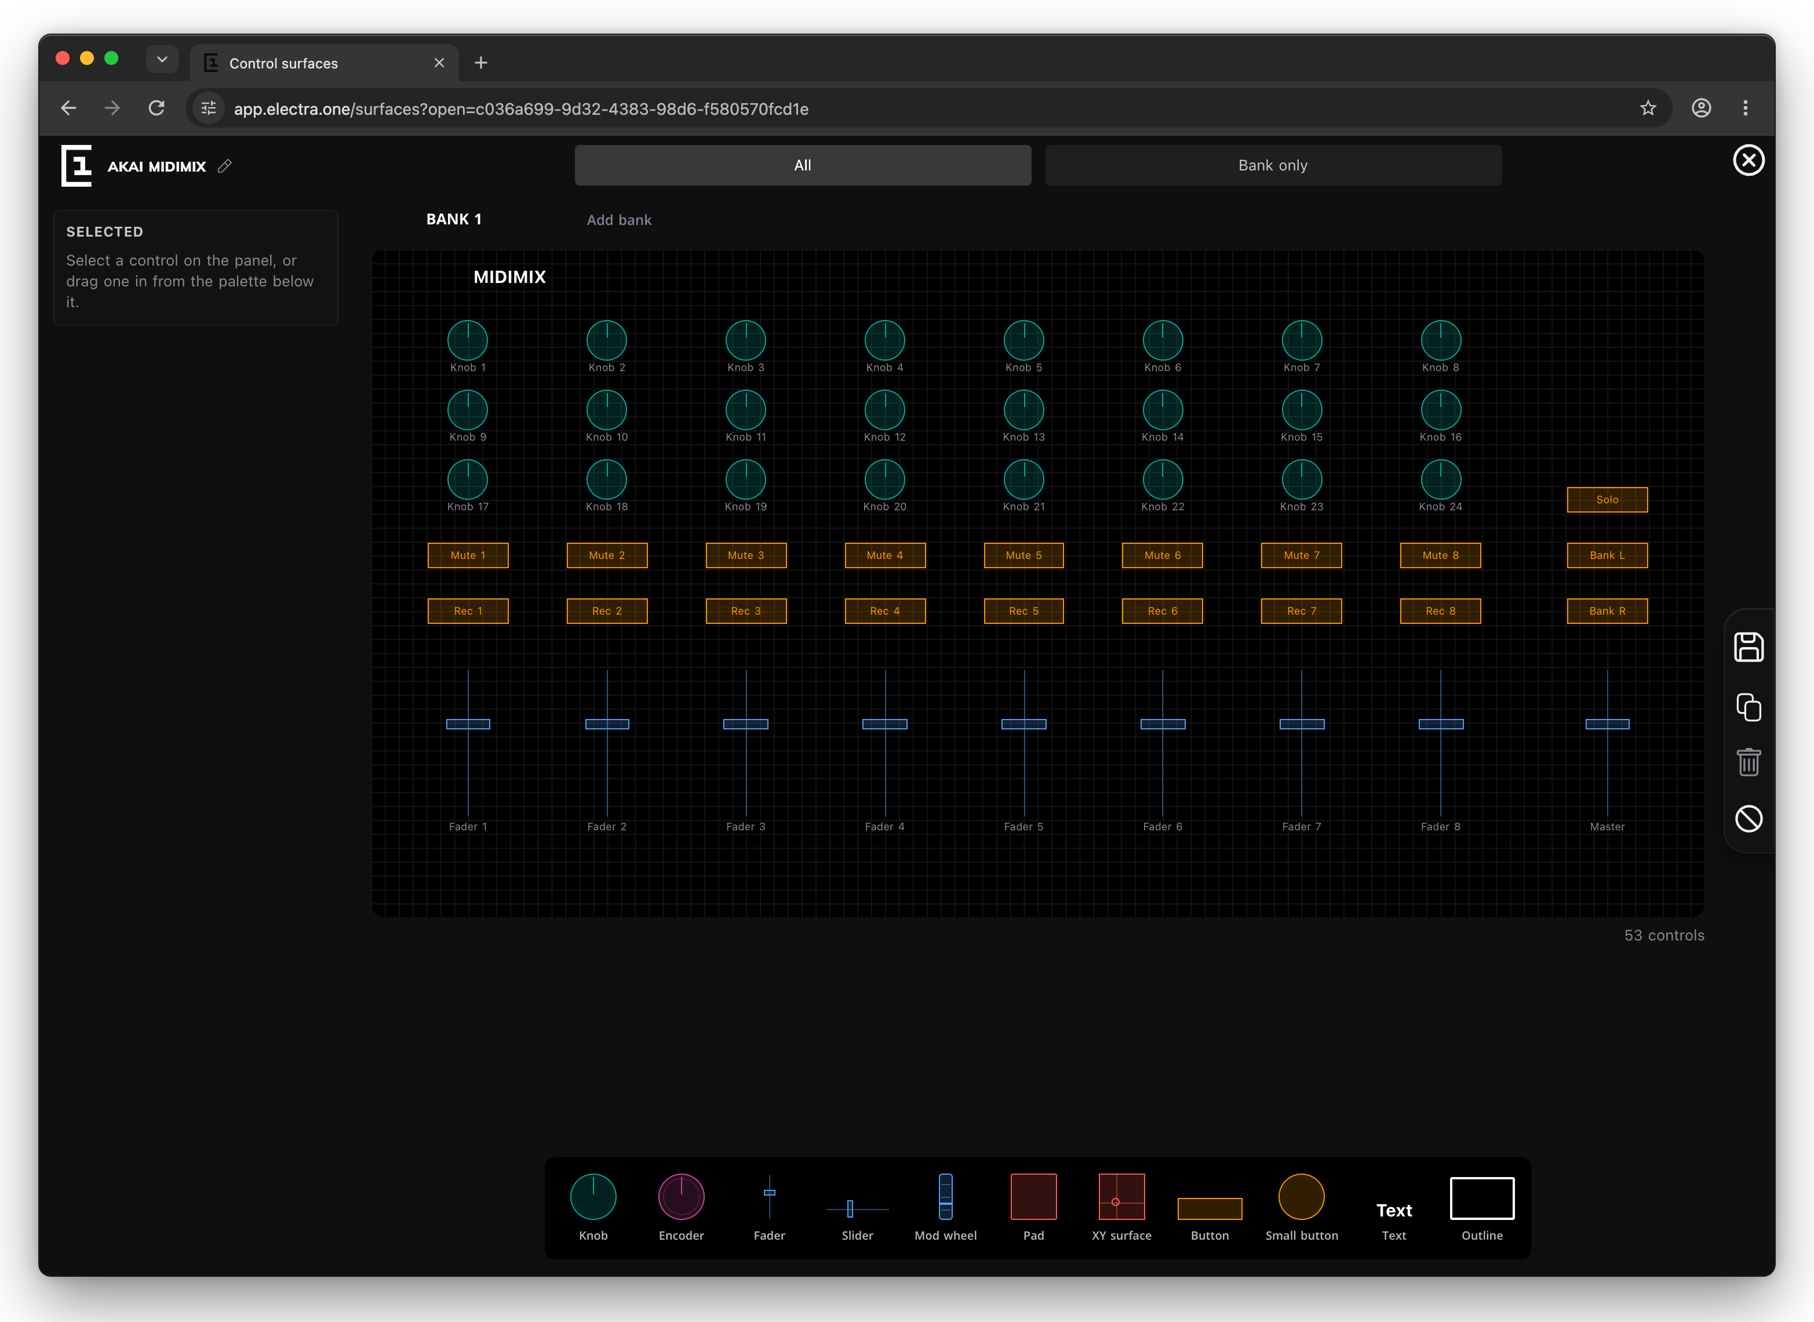Image resolution: width=1814 pixels, height=1322 pixels.
Task: Select the Fader 1 handle
Action: (467, 724)
